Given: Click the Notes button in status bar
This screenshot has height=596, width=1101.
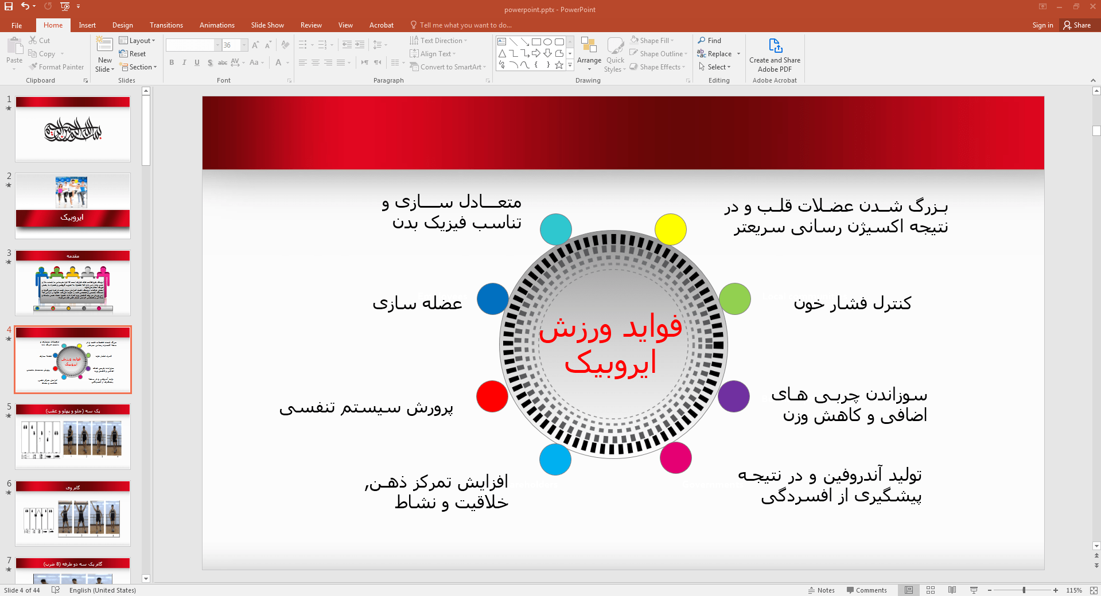Looking at the screenshot, I should point(821,590).
